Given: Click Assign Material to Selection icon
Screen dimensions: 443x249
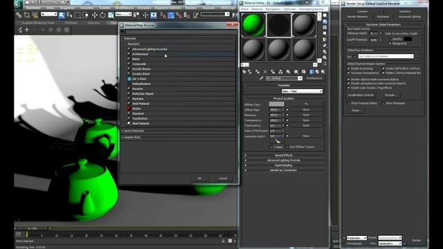Looking at the screenshot, I should (257, 72).
